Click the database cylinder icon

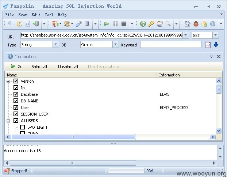[87, 24]
